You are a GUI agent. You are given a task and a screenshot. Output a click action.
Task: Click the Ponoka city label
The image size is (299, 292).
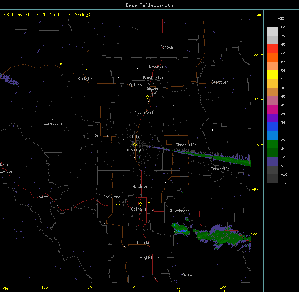point(166,47)
